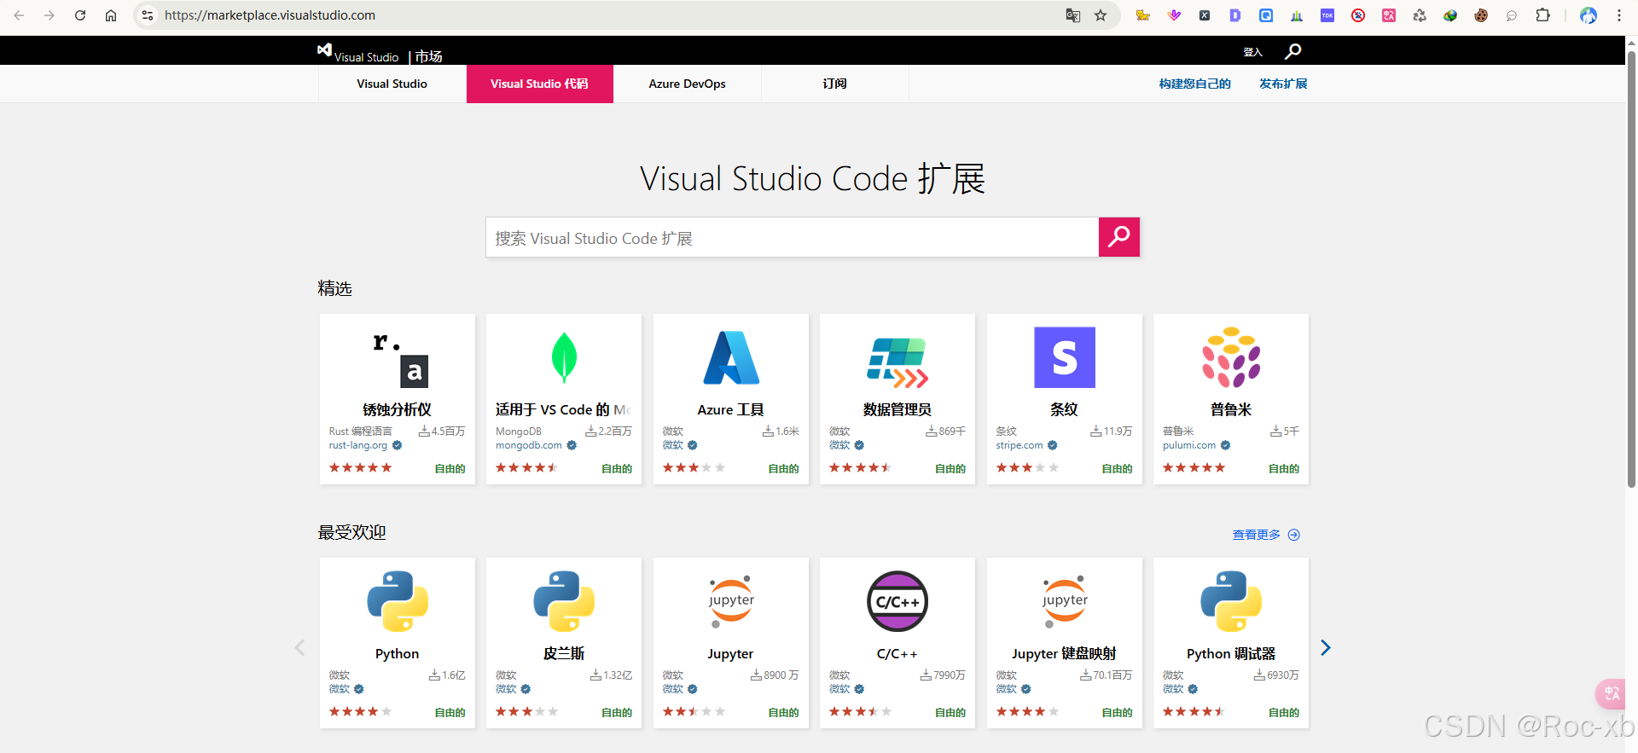
Task: Focus the 搜索 Visual Studio Code 扩展 search box
Action: click(793, 237)
